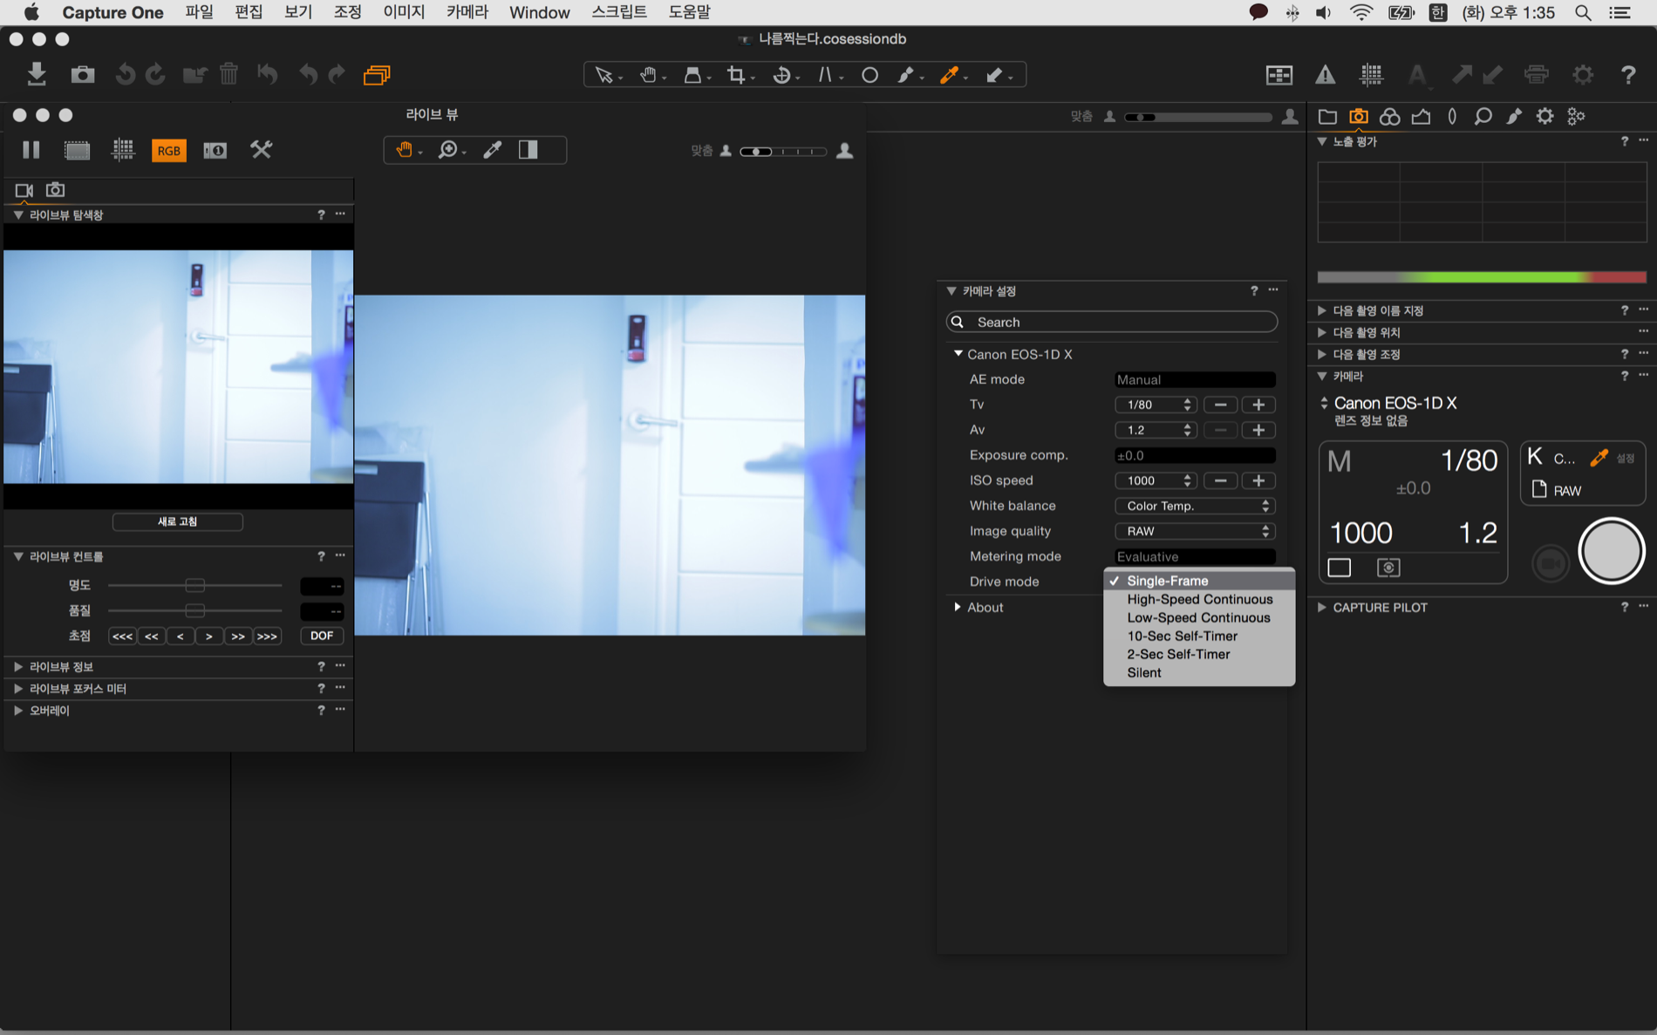
Task: Choose High-Speed Continuous drive mode
Action: tap(1199, 599)
